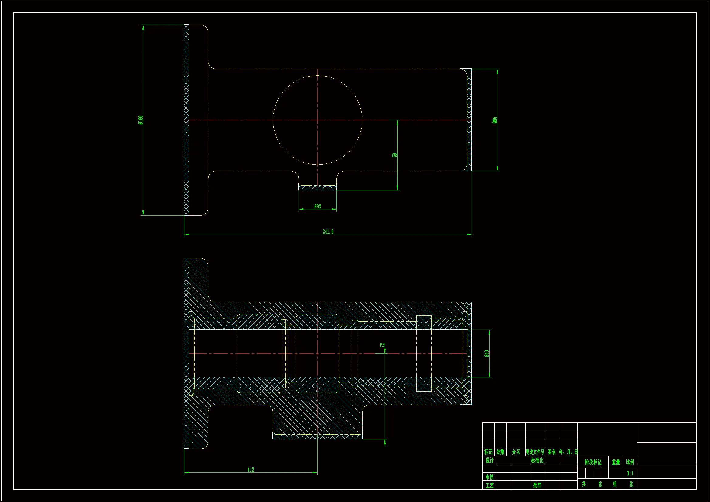Select the 72 vertical dimension text

pyautogui.click(x=383, y=345)
